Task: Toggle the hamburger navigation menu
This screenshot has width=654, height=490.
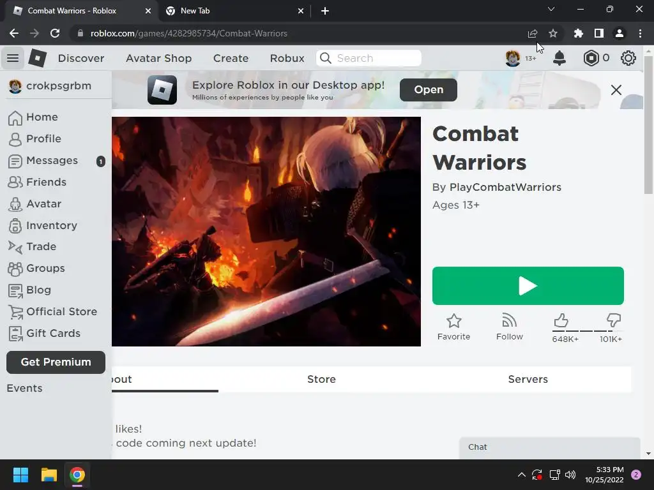Action: (x=13, y=58)
